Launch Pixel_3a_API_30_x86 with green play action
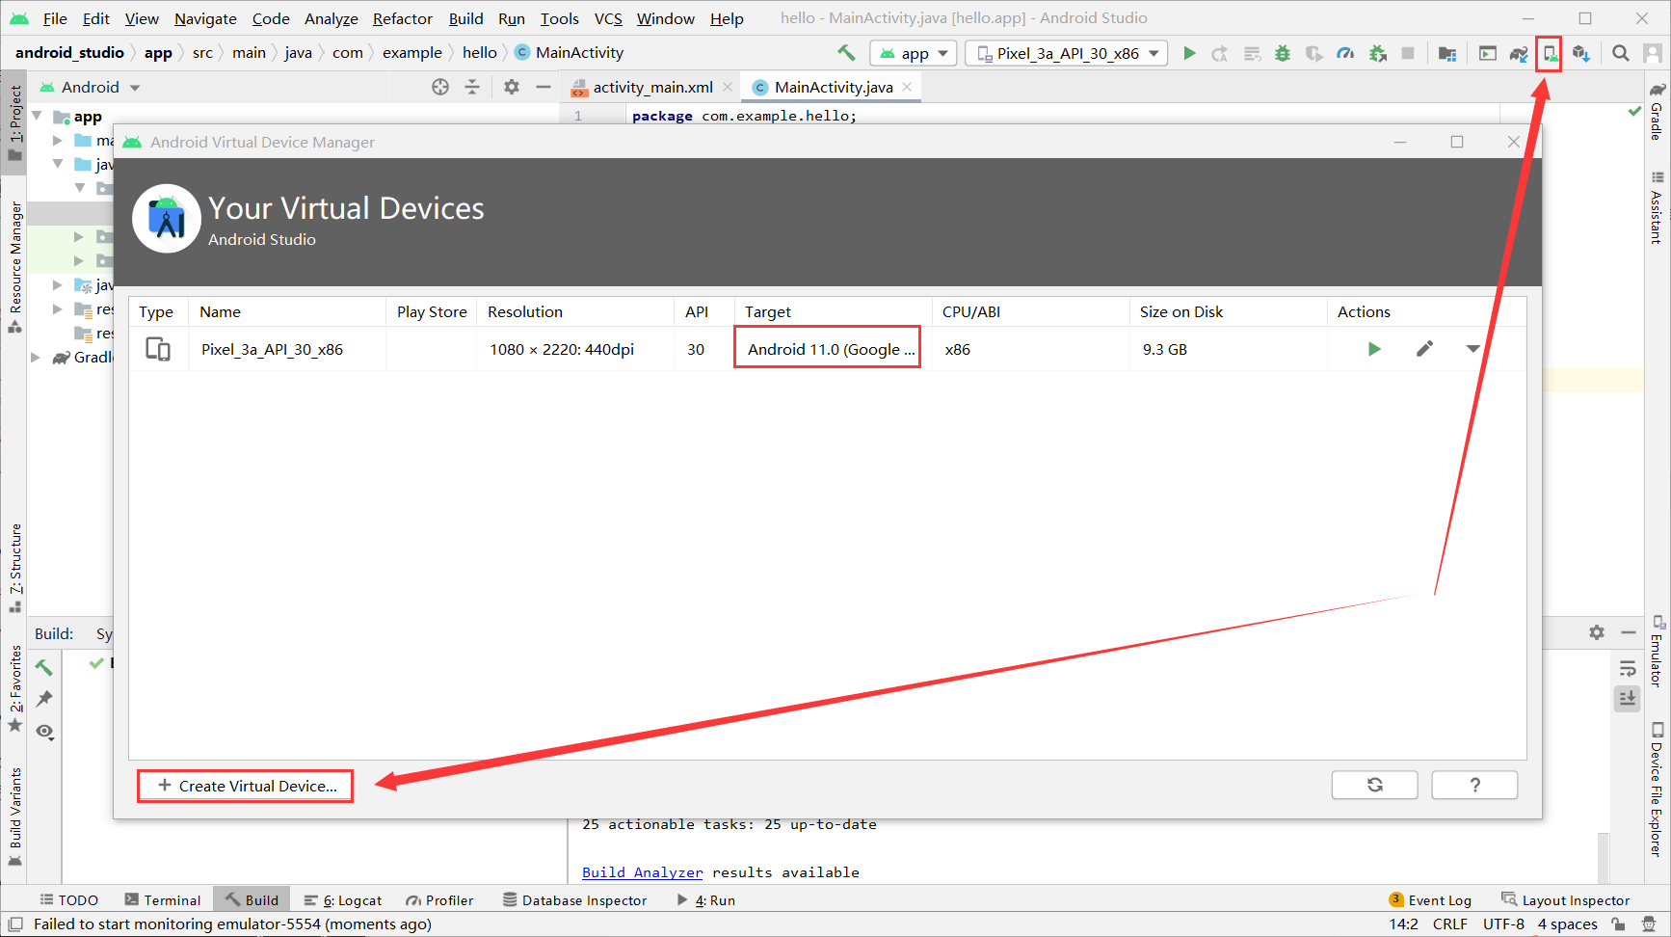 coord(1374,349)
